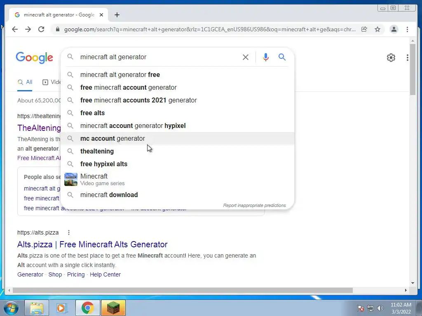
Task: Select suggestion free minecraft account generator
Action: click(x=178, y=87)
